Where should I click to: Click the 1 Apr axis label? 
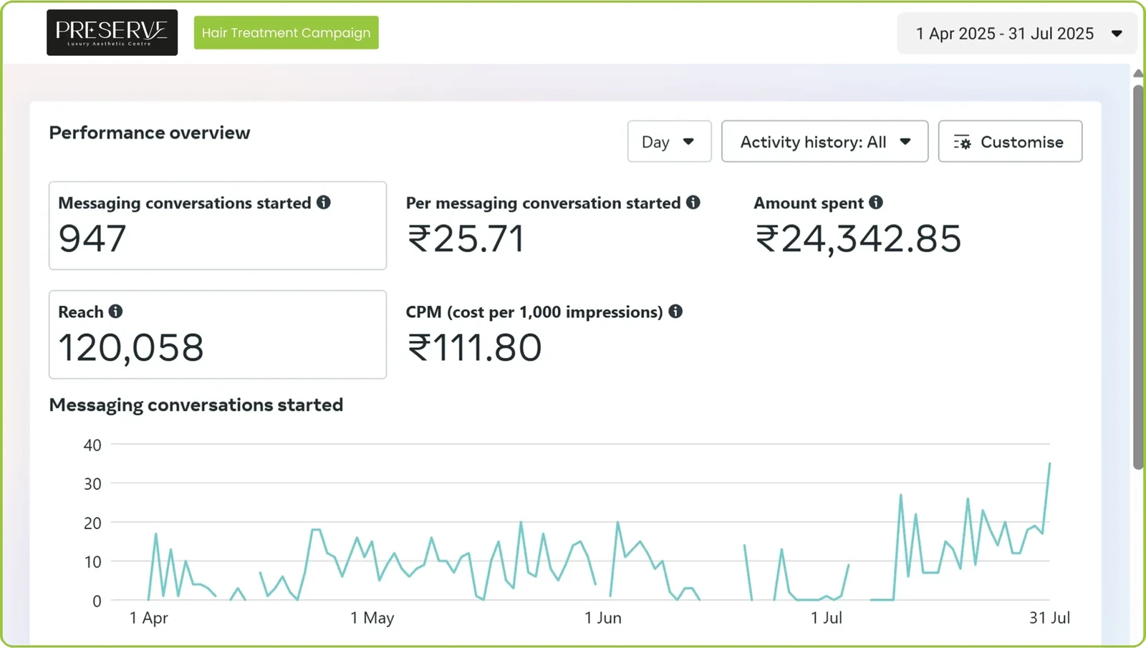[148, 618]
